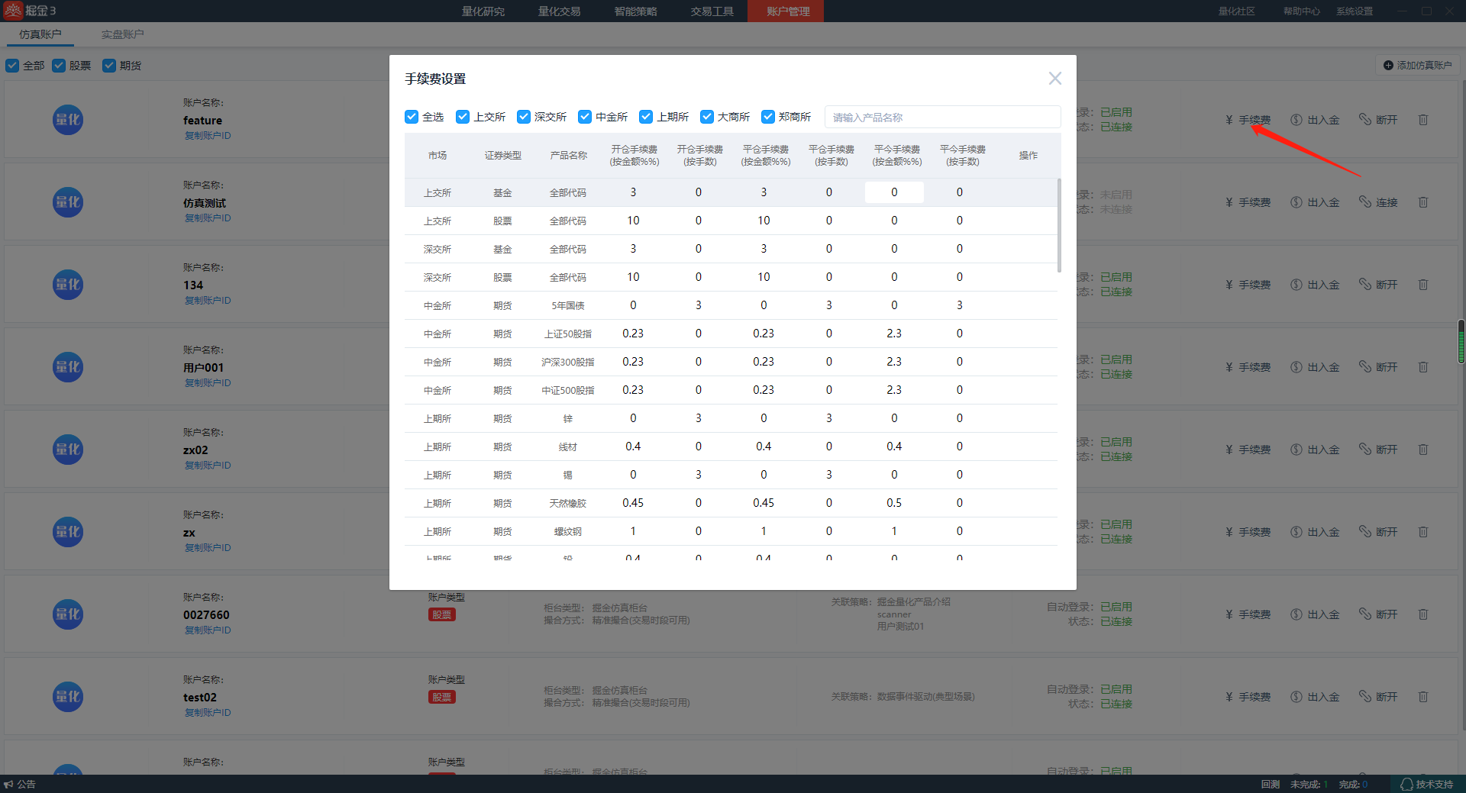Toggle the 大商所 exchange checkbox
The image size is (1466, 793).
coord(707,117)
